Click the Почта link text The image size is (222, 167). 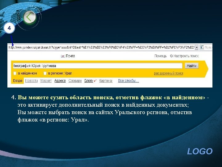click(70, 56)
